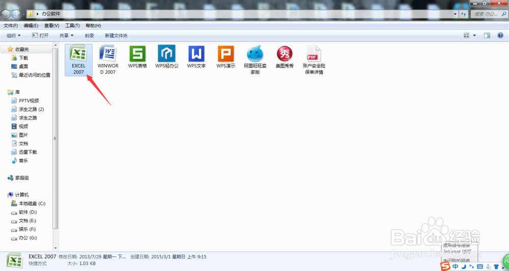Click navigation pane scrollbar down arrow
This screenshot has width=509, height=271.
55,248
